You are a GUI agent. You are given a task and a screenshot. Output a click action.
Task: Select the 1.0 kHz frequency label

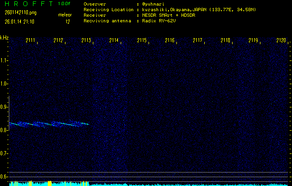pos(4,84)
